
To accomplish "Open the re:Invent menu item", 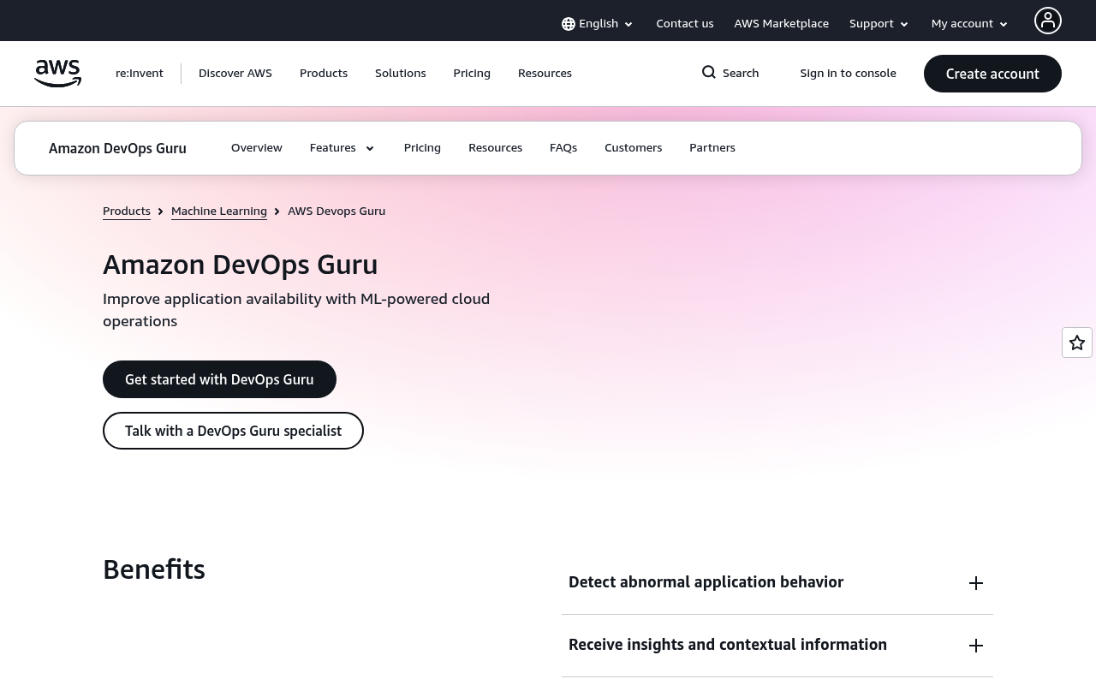I will [140, 73].
